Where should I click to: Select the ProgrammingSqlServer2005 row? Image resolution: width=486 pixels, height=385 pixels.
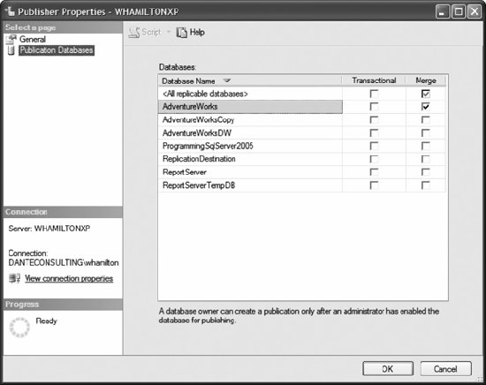click(250, 146)
